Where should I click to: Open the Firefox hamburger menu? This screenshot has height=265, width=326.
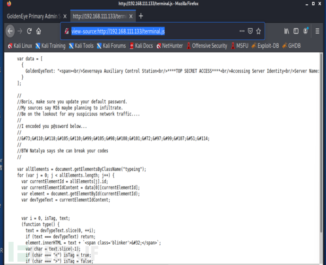point(317,31)
